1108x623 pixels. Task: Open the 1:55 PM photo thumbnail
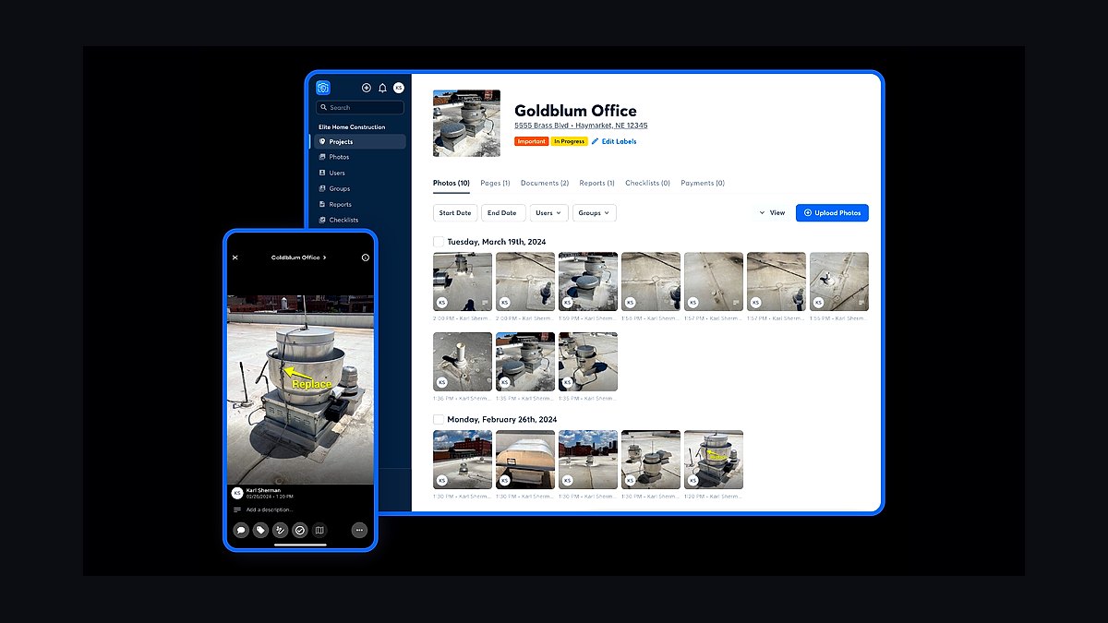click(839, 282)
